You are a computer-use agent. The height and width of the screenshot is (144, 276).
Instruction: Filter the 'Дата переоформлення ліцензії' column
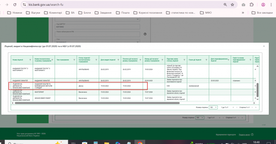coord(229,60)
